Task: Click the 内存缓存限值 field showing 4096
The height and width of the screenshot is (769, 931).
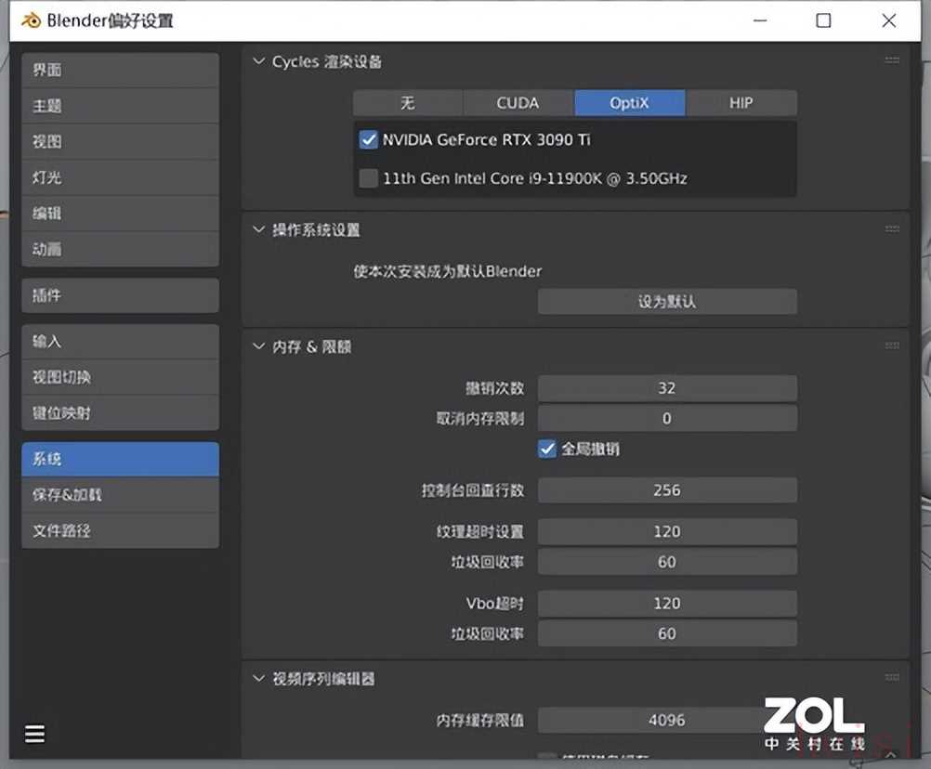Action: pos(667,721)
